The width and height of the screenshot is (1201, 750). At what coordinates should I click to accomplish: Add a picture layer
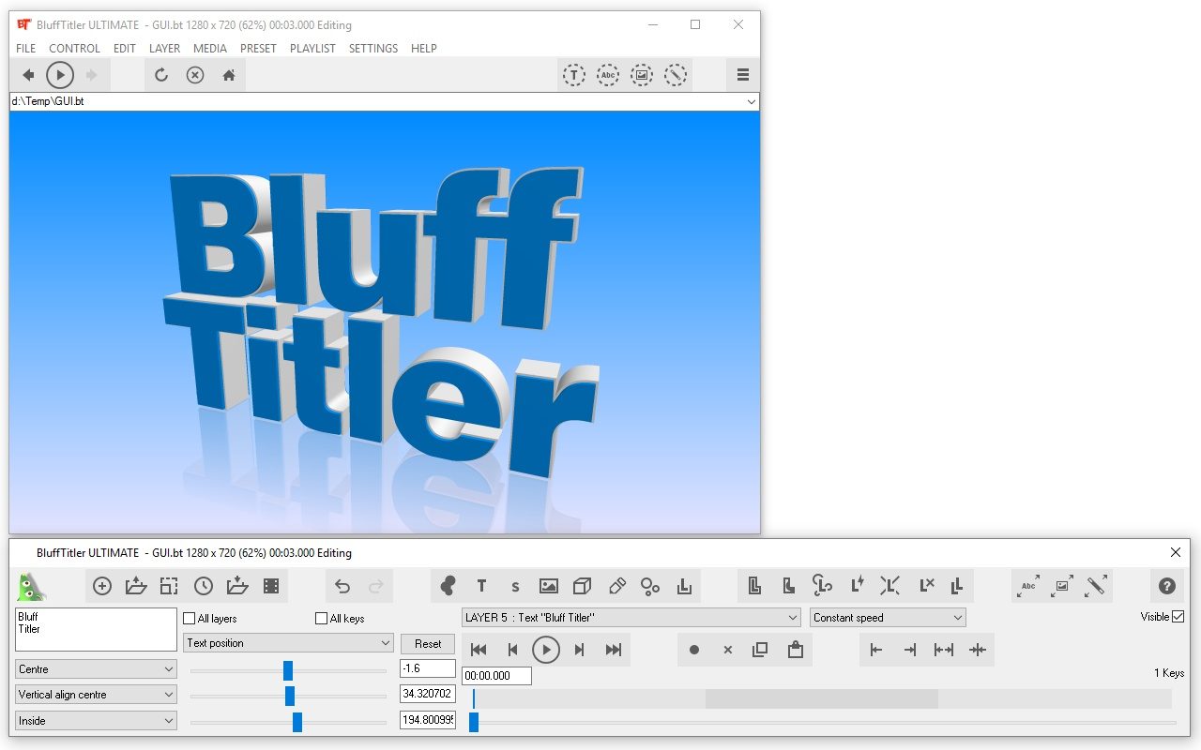pyautogui.click(x=549, y=586)
